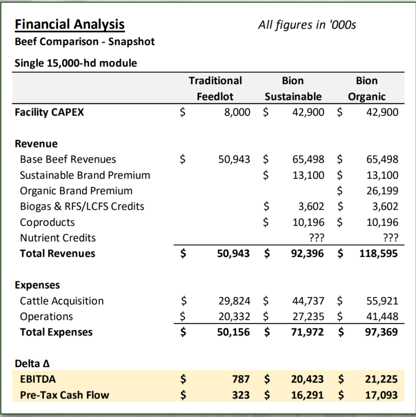Select the 17,093 Pre-Tax Cash Flow value
The image size is (416, 417).
[x=381, y=395]
